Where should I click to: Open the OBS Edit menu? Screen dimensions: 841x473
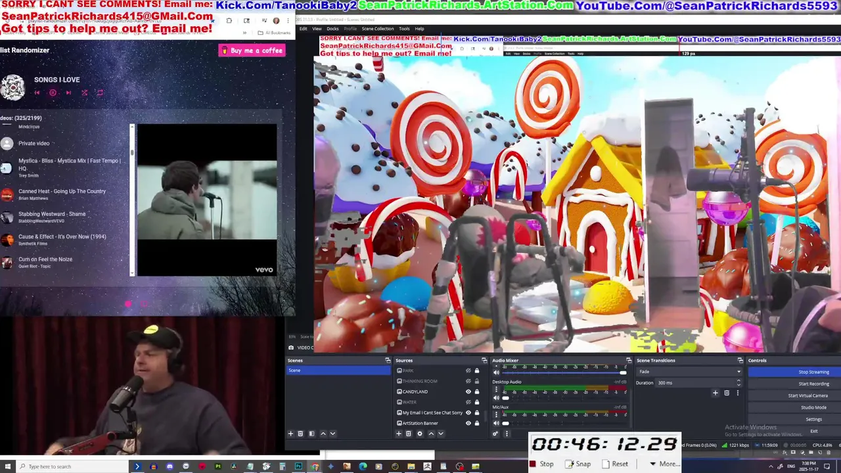[x=303, y=29]
